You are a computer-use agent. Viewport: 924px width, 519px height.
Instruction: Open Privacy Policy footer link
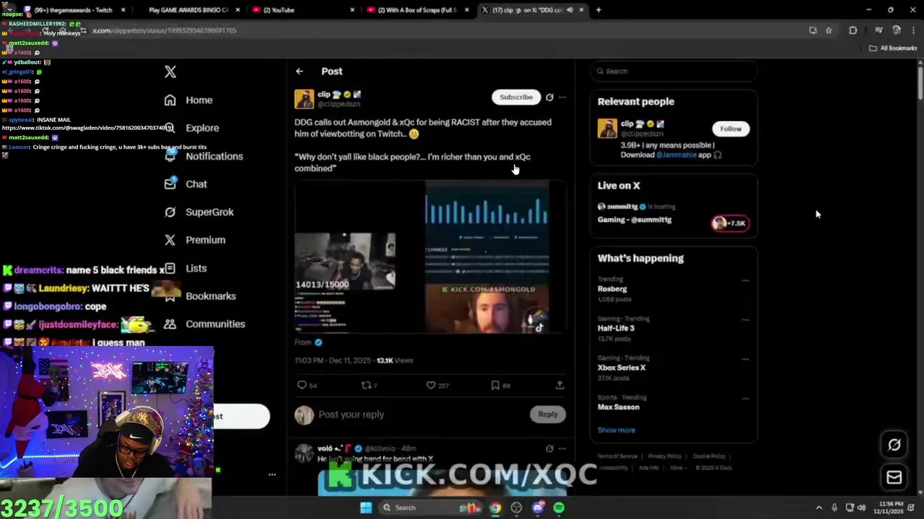pos(665,456)
